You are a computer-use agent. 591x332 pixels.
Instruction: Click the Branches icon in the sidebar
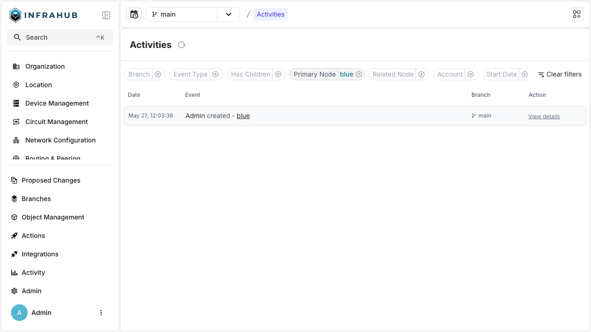tap(14, 199)
